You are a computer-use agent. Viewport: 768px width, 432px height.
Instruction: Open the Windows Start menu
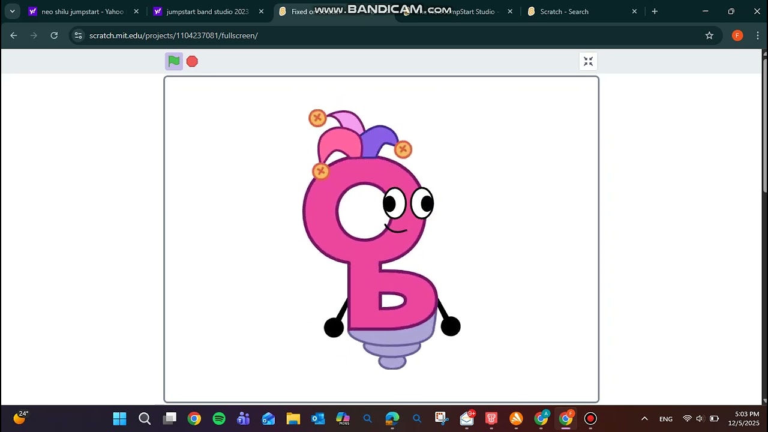[119, 419]
